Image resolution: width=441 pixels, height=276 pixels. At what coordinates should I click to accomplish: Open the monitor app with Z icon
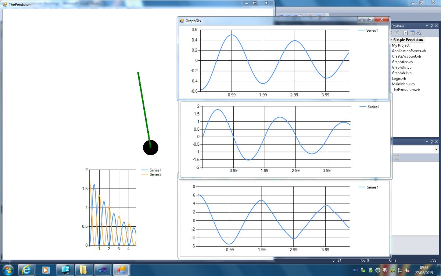click(65, 270)
